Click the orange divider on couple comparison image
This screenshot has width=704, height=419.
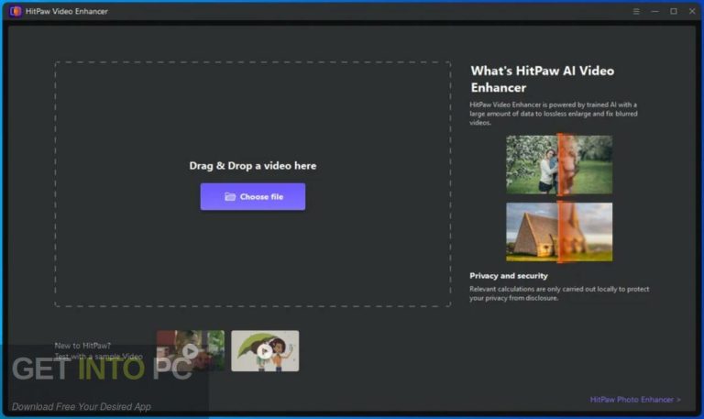[559, 164]
